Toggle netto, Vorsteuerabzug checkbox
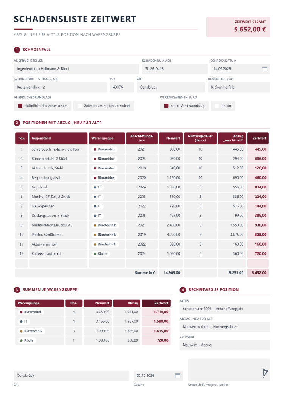Image resolution: width=284 pixels, height=401 pixels. click(166, 106)
